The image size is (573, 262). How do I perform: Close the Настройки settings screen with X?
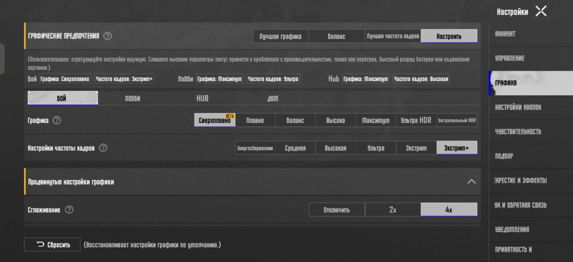(x=541, y=12)
